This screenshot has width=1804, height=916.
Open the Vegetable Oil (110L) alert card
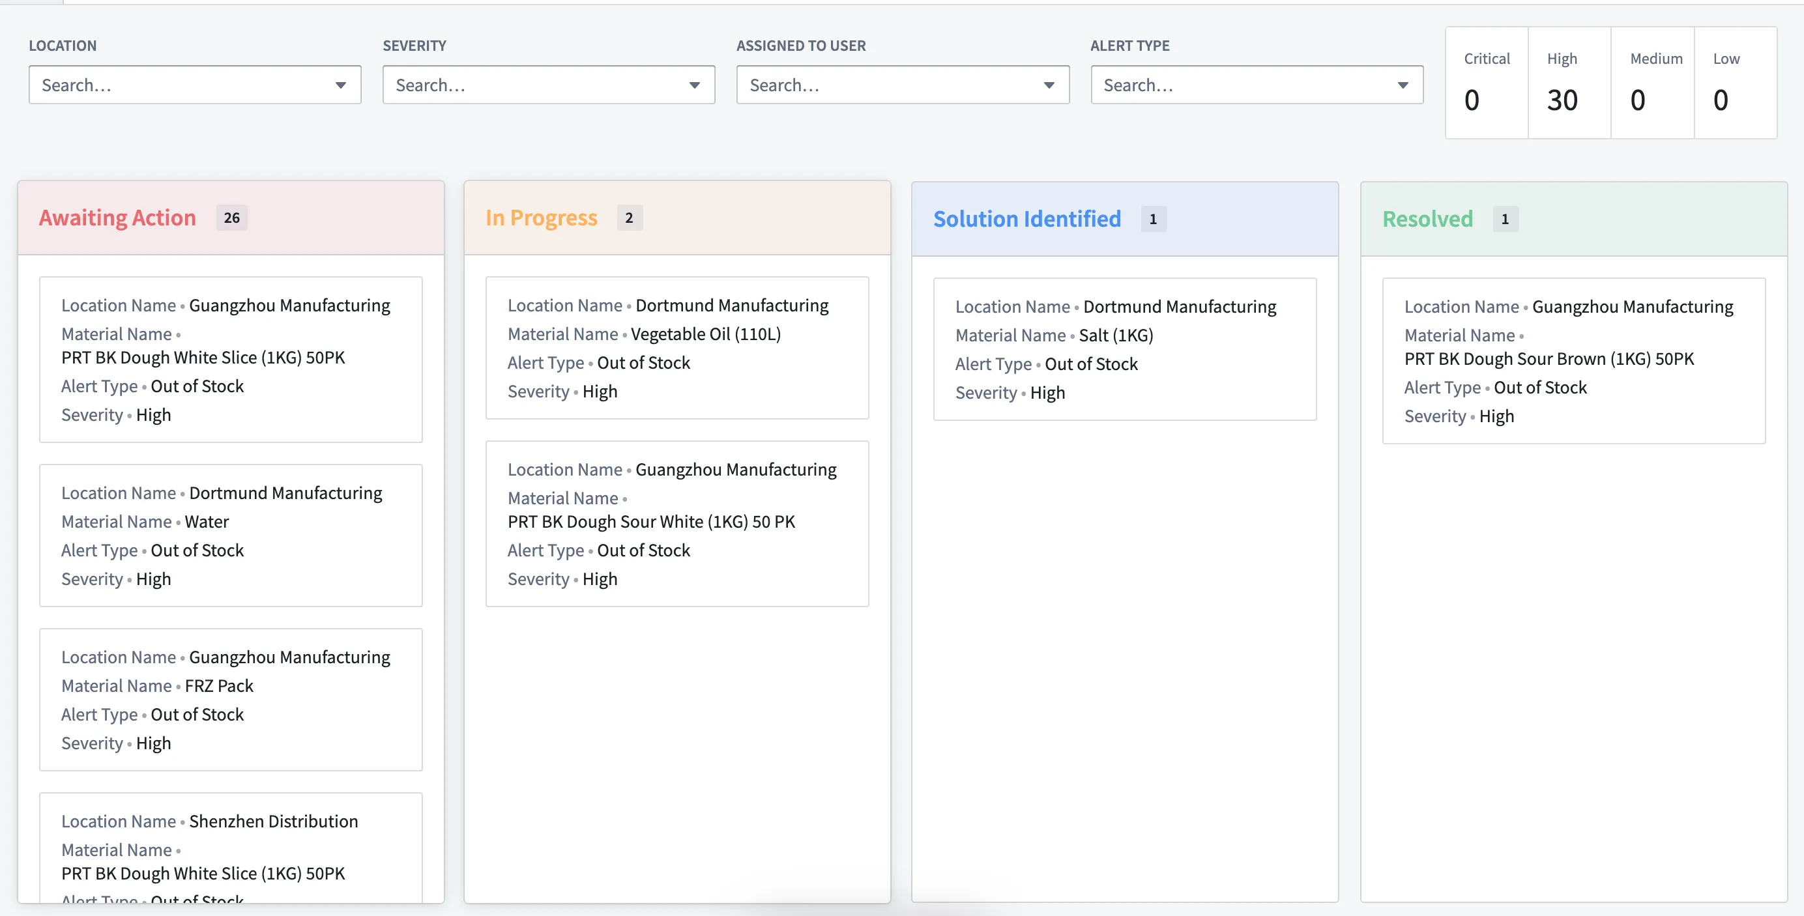pyautogui.click(x=676, y=348)
